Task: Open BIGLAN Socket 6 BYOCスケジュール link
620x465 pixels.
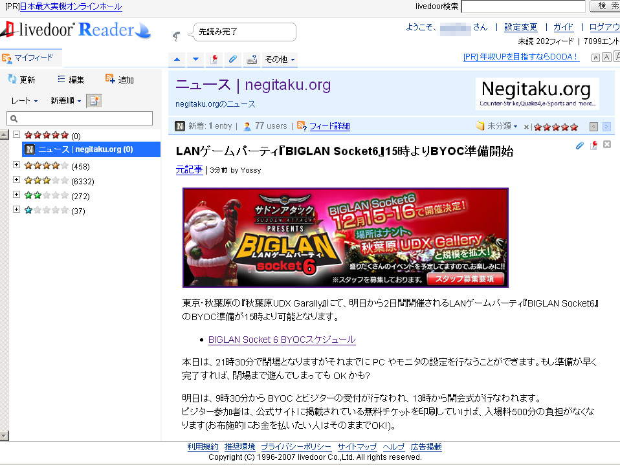Action: (x=282, y=340)
